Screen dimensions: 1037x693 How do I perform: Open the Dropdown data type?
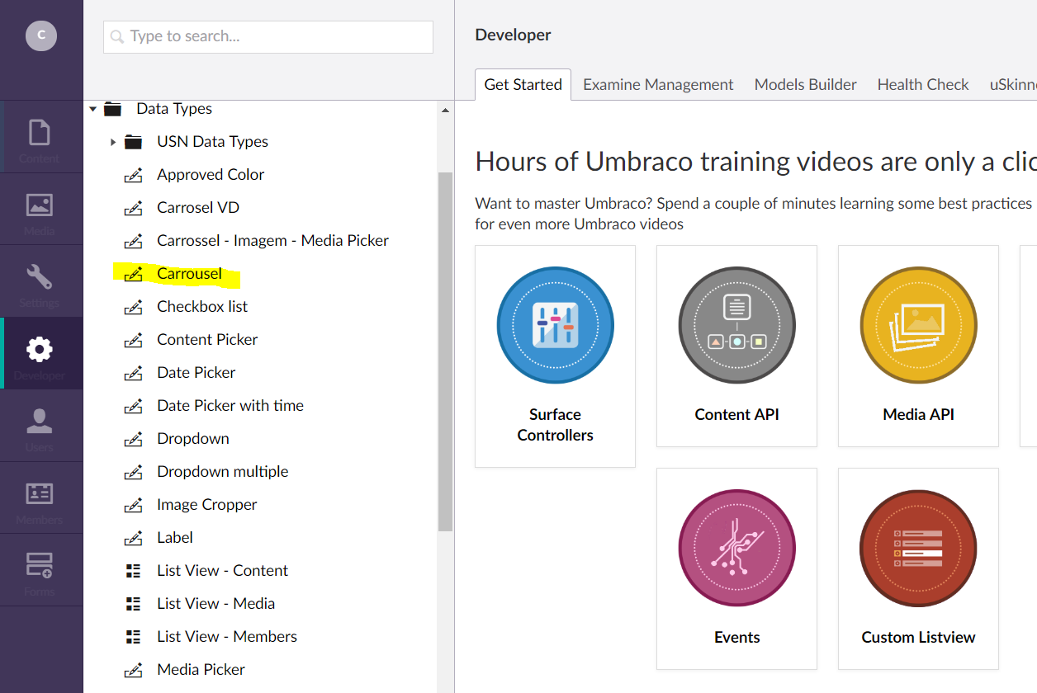pyautogui.click(x=193, y=439)
